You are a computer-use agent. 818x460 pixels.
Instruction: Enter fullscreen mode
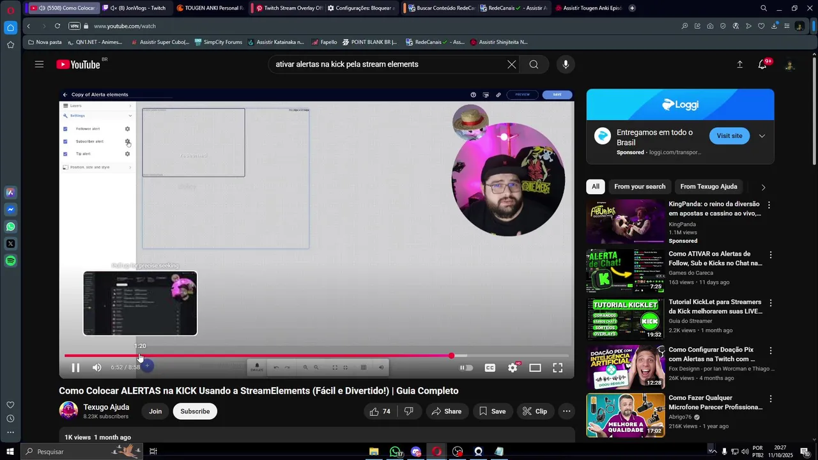click(x=557, y=367)
